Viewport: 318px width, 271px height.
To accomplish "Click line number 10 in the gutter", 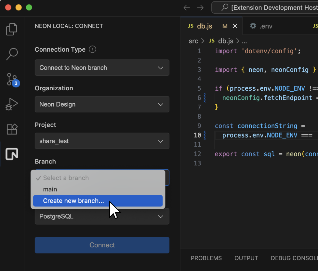I will click(197, 135).
